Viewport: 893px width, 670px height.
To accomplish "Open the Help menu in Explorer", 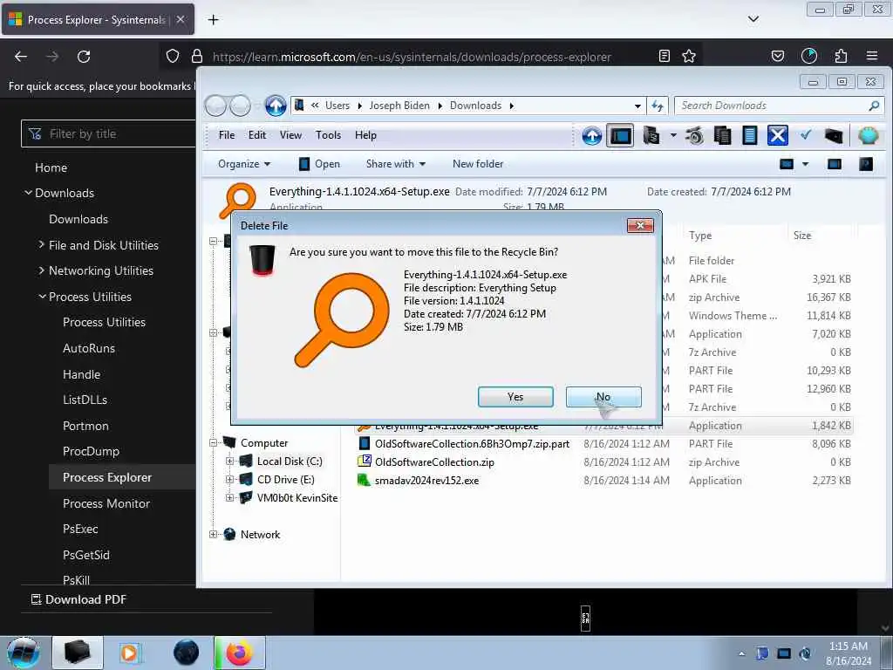I will pos(365,135).
